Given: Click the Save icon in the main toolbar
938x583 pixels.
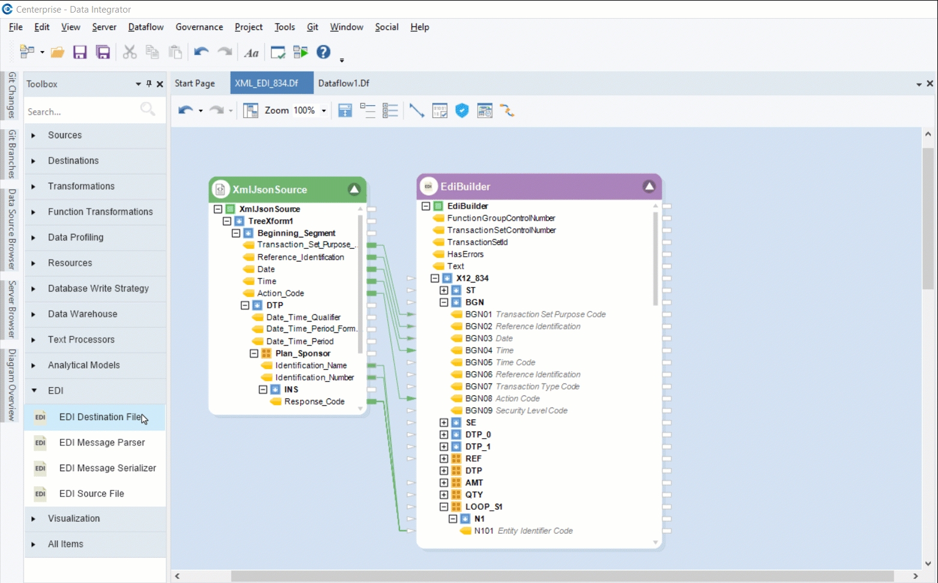Looking at the screenshot, I should click(80, 53).
